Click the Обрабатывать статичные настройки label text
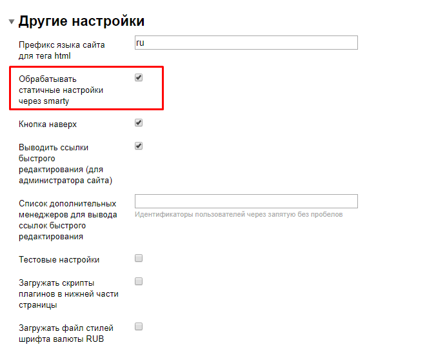 click(x=61, y=90)
